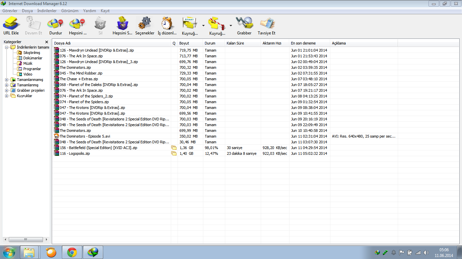Open the İş düzenleyici scheduler clock icon
Viewport: 462px width, 259px height.
click(167, 23)
